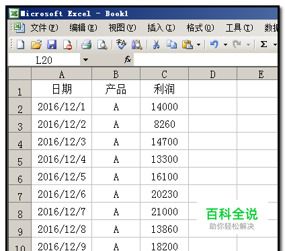Select the product cell A in row 4
The height and width of the screenshot is (251, 285).
[116, 141]
